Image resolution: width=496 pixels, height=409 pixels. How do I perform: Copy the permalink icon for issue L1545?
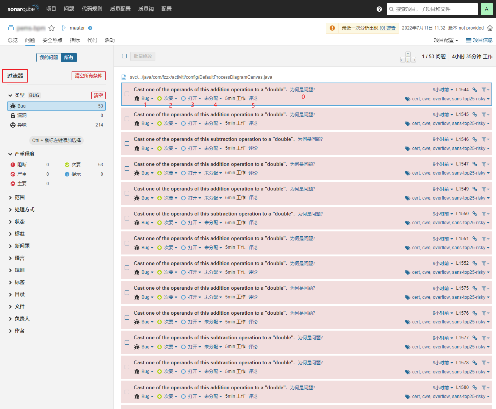point(475,114)
